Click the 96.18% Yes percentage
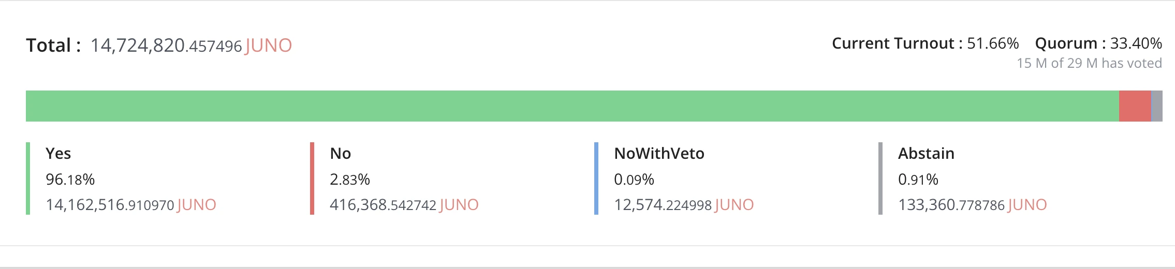This screenshot has height=269, width=1175. pos(70,180)
